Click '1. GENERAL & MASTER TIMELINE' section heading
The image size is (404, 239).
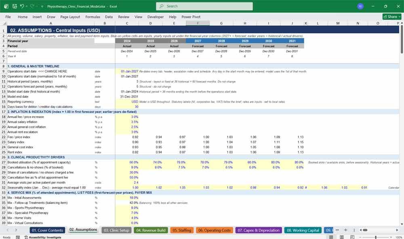point(33,66)
